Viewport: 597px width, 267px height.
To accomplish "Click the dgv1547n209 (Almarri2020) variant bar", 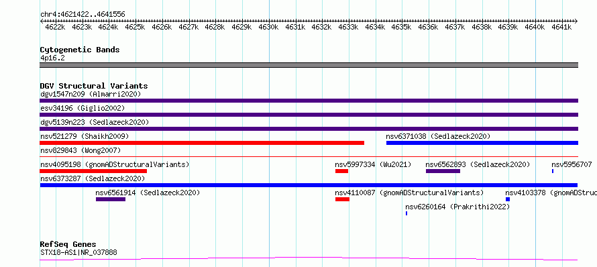I will pos(309,101).
